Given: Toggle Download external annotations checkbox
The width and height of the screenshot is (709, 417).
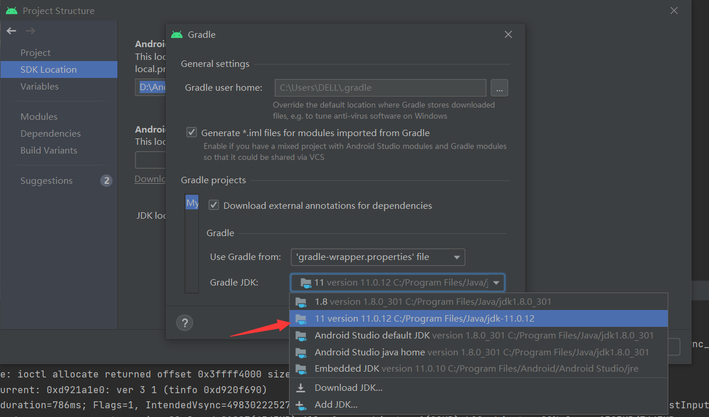Looking at the screenshot, I should (x=213, y=205).
